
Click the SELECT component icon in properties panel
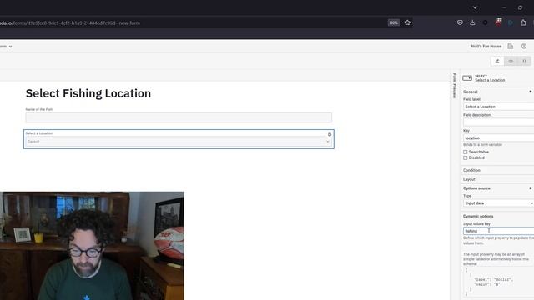coord(467,78)
